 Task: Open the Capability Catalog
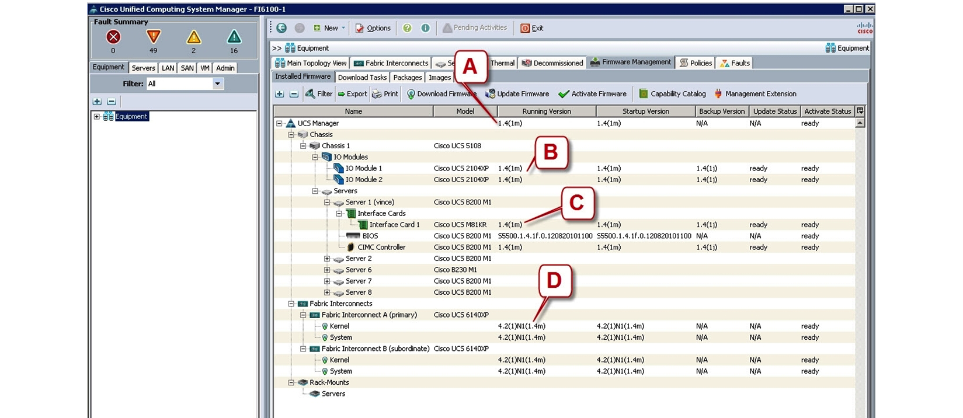672,93
